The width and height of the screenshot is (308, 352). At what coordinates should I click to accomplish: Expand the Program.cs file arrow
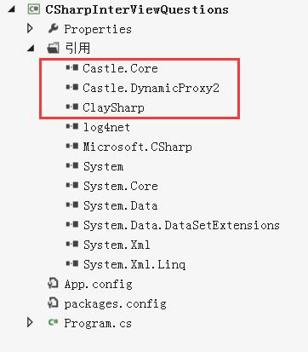30,322
